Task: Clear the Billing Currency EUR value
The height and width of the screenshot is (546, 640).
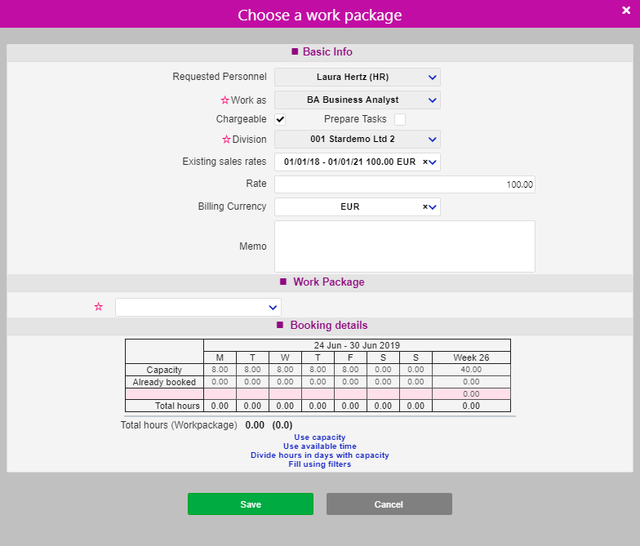Action: tap(424, 207)
